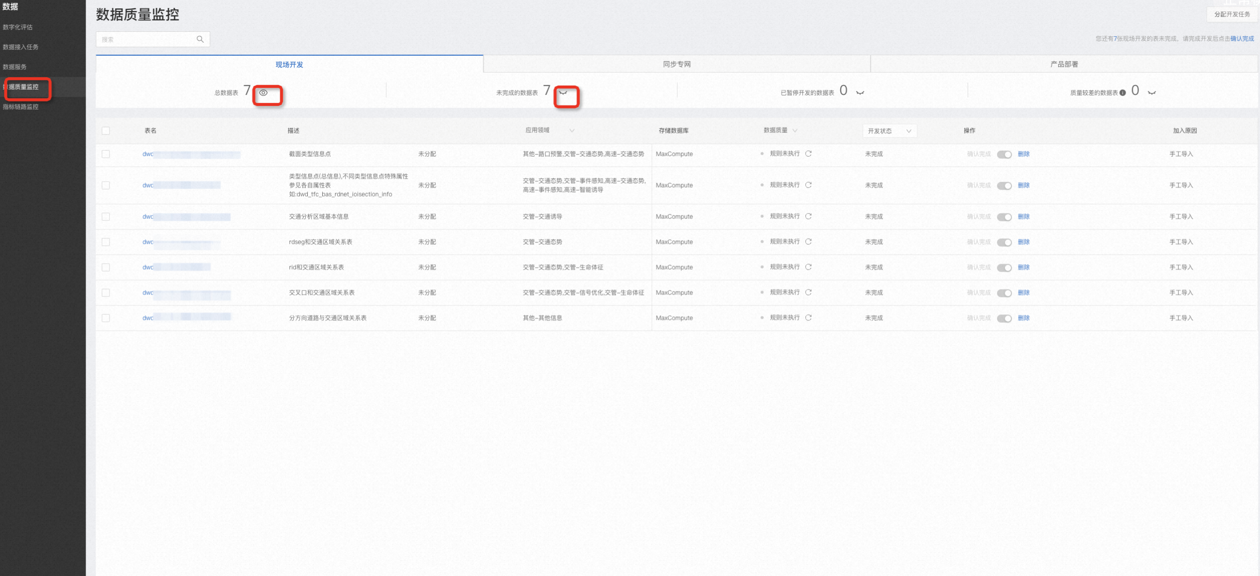Screen dimensions: 1260x576
Task: Open the 开发状态 dropdown
Action: pyautogui.click(x=889, y=131)
